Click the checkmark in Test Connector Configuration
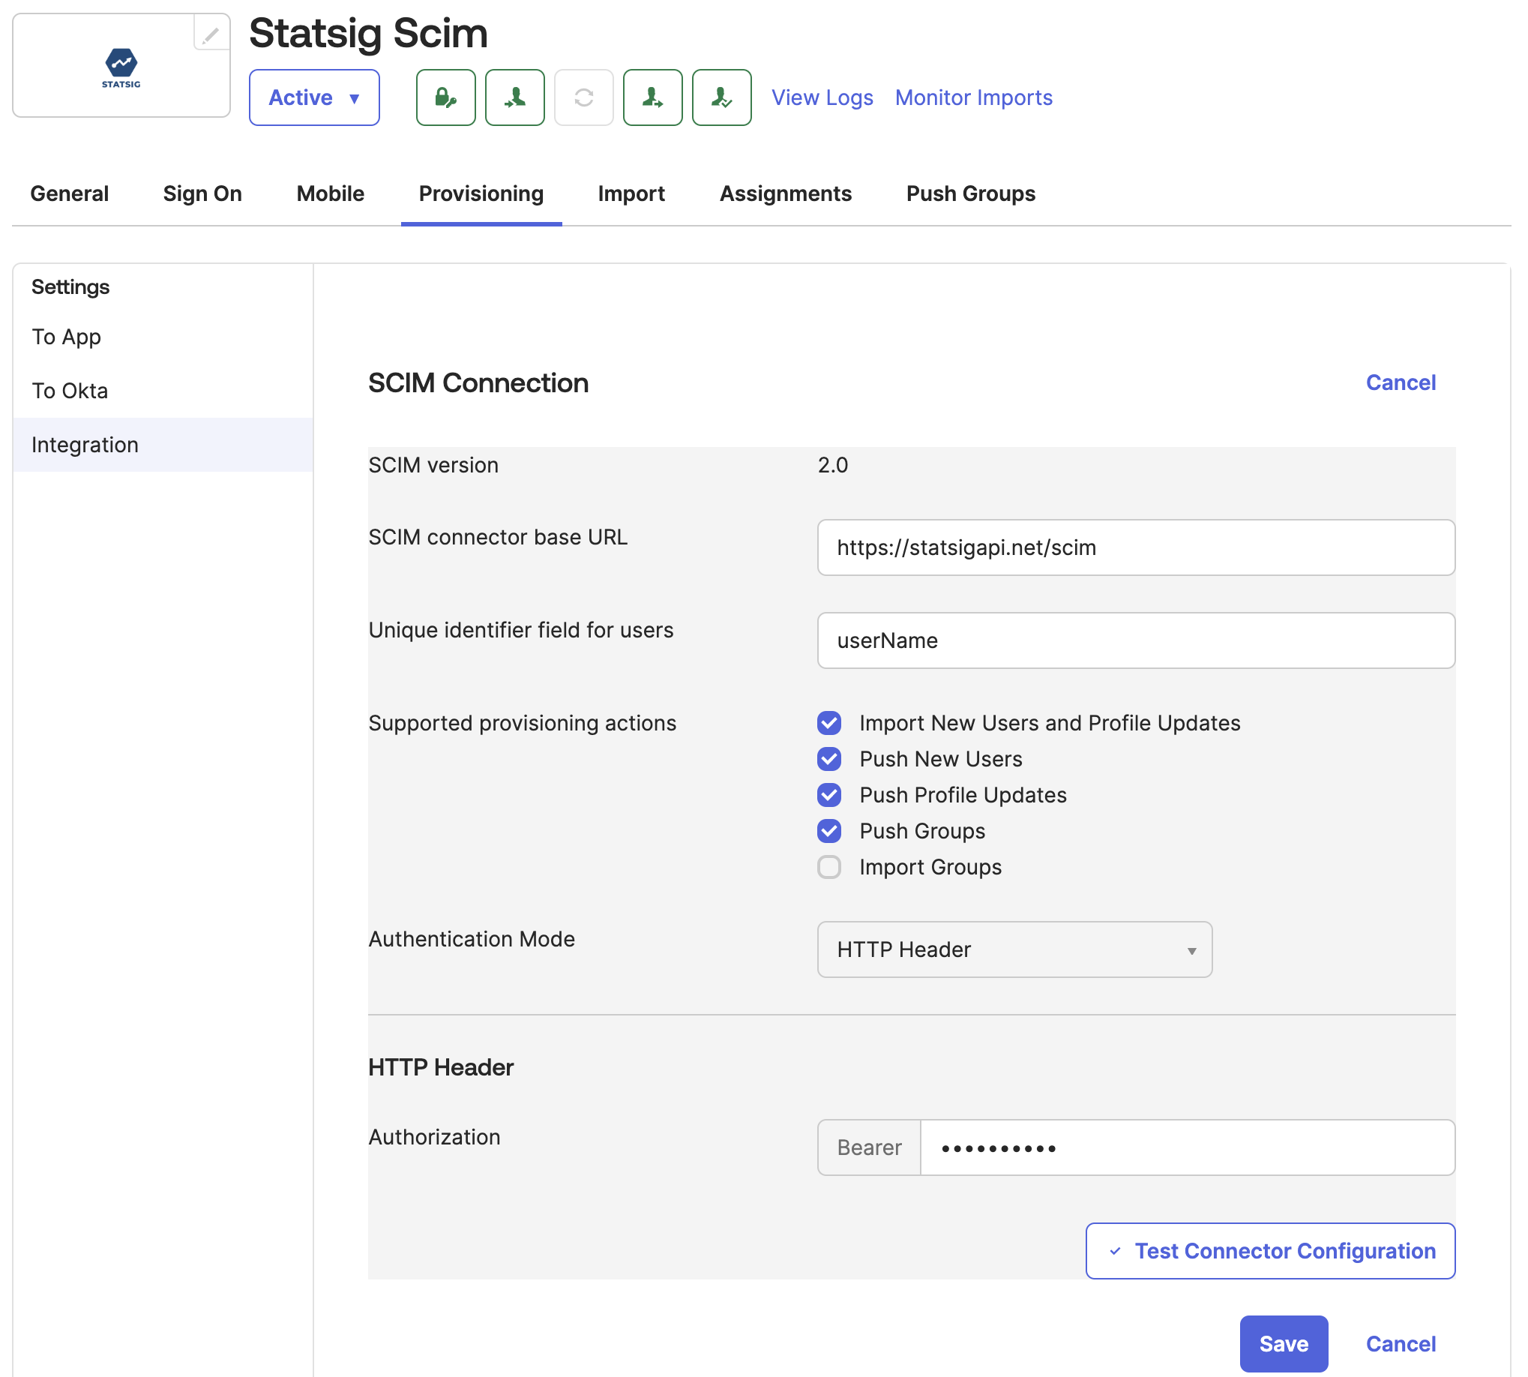Screen dimensions: 1528x1377 (x=1116, y=1252)
